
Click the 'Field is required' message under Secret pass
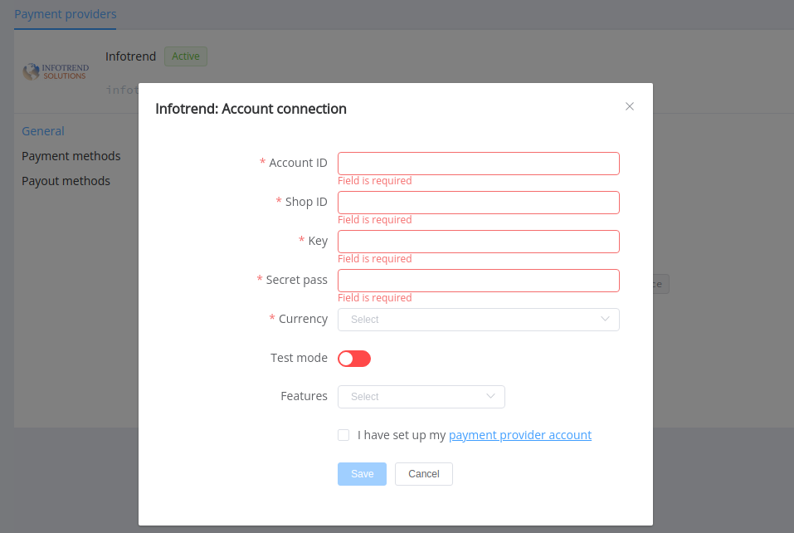[x=375, y=298]
